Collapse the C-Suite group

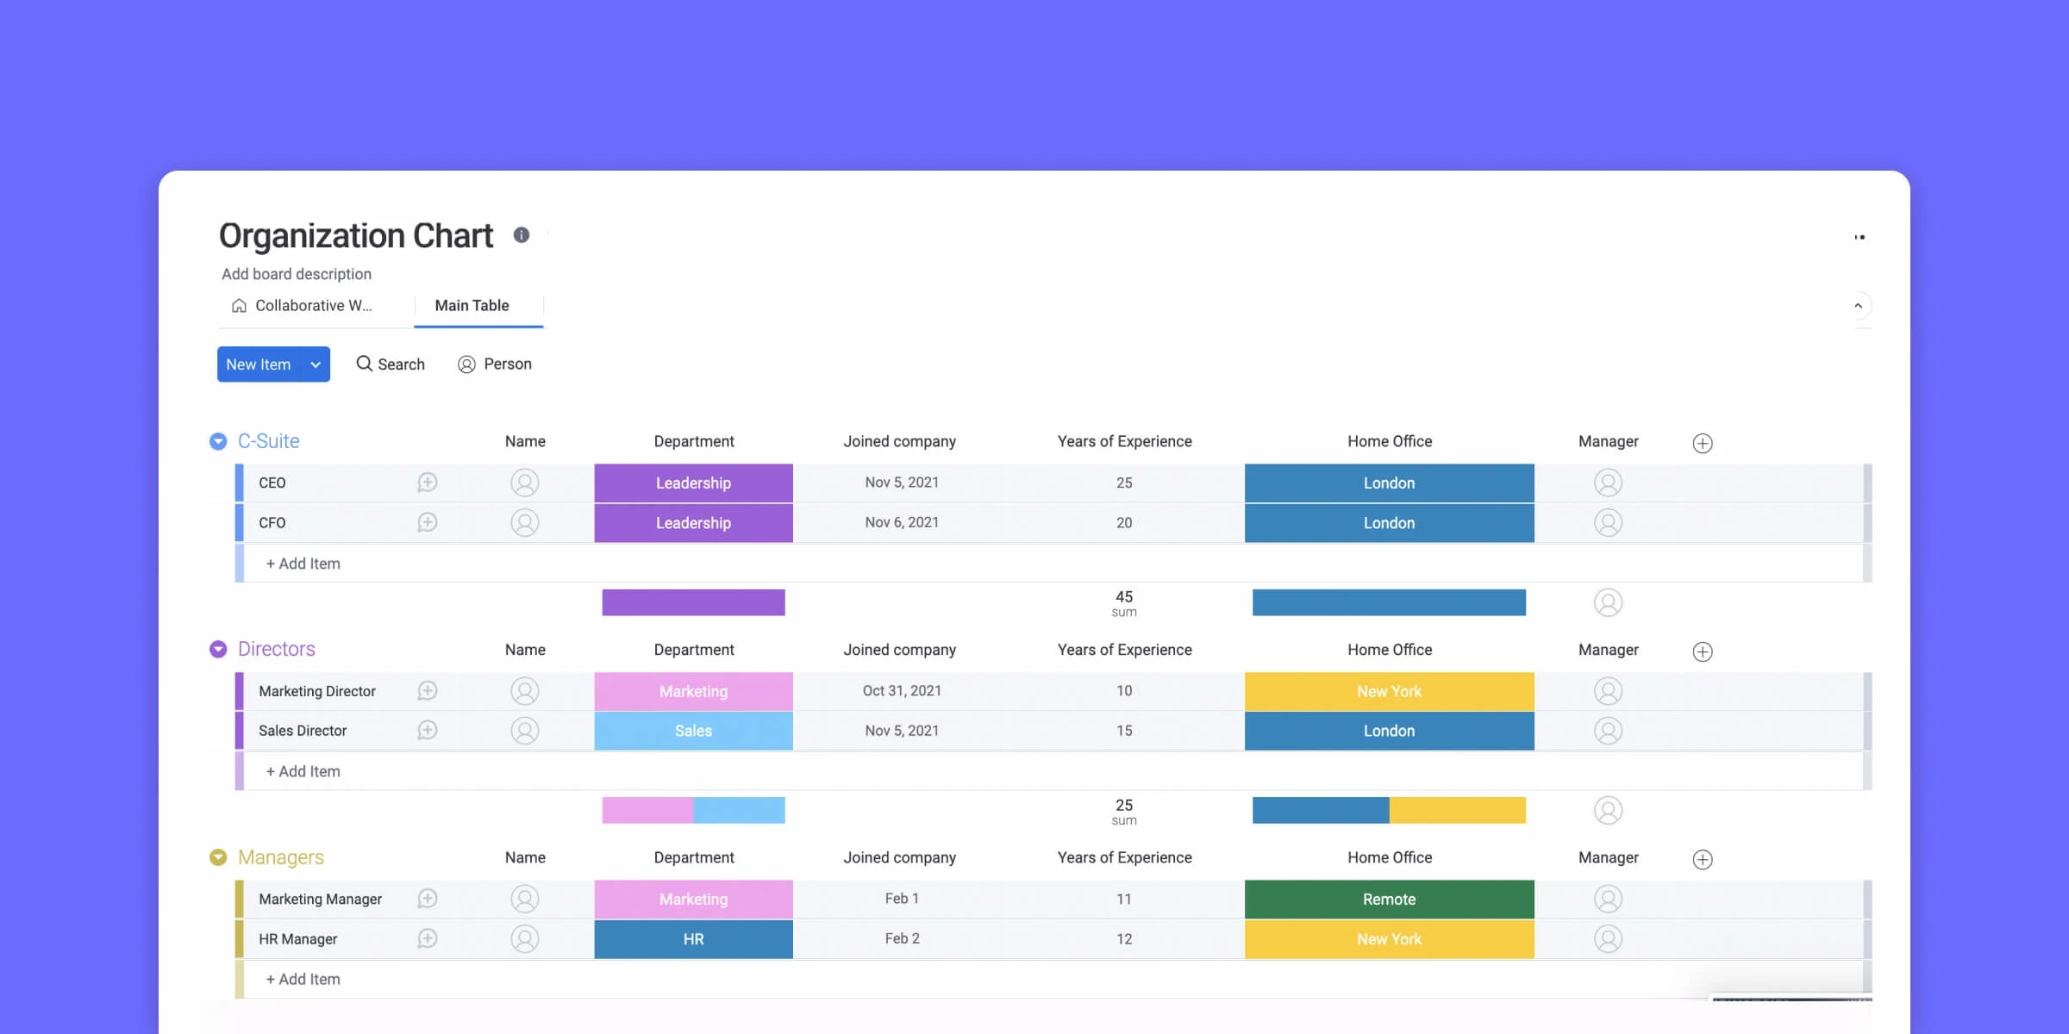(218, 440)
